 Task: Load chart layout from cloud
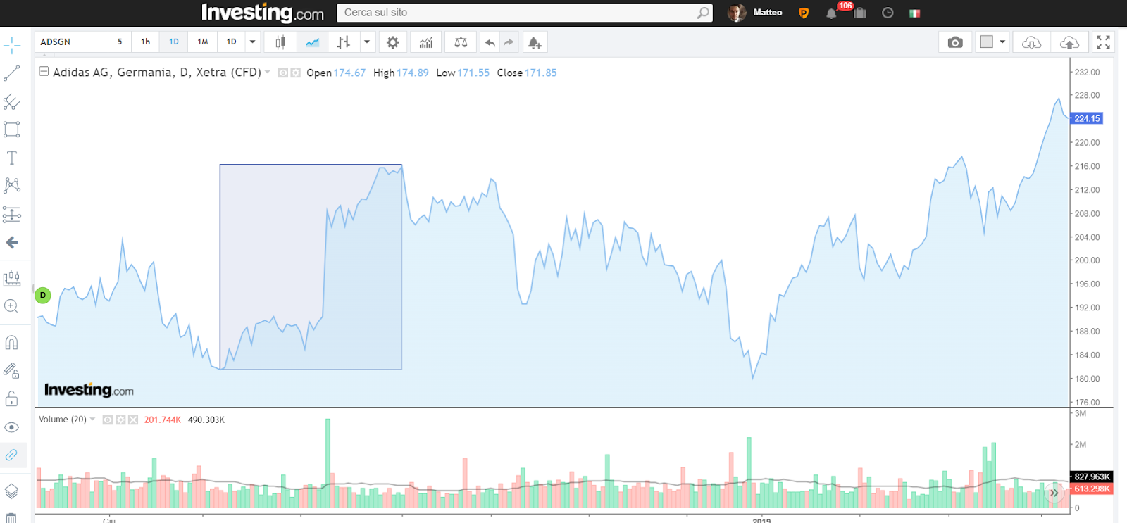[x=1031, y=42]
